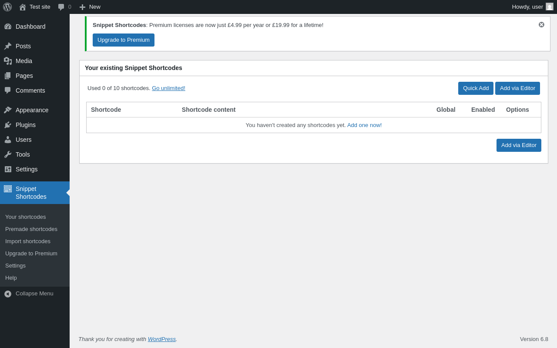Click the Collapse Menu label
The image size is (557, 348).
[x=34, y=294]
